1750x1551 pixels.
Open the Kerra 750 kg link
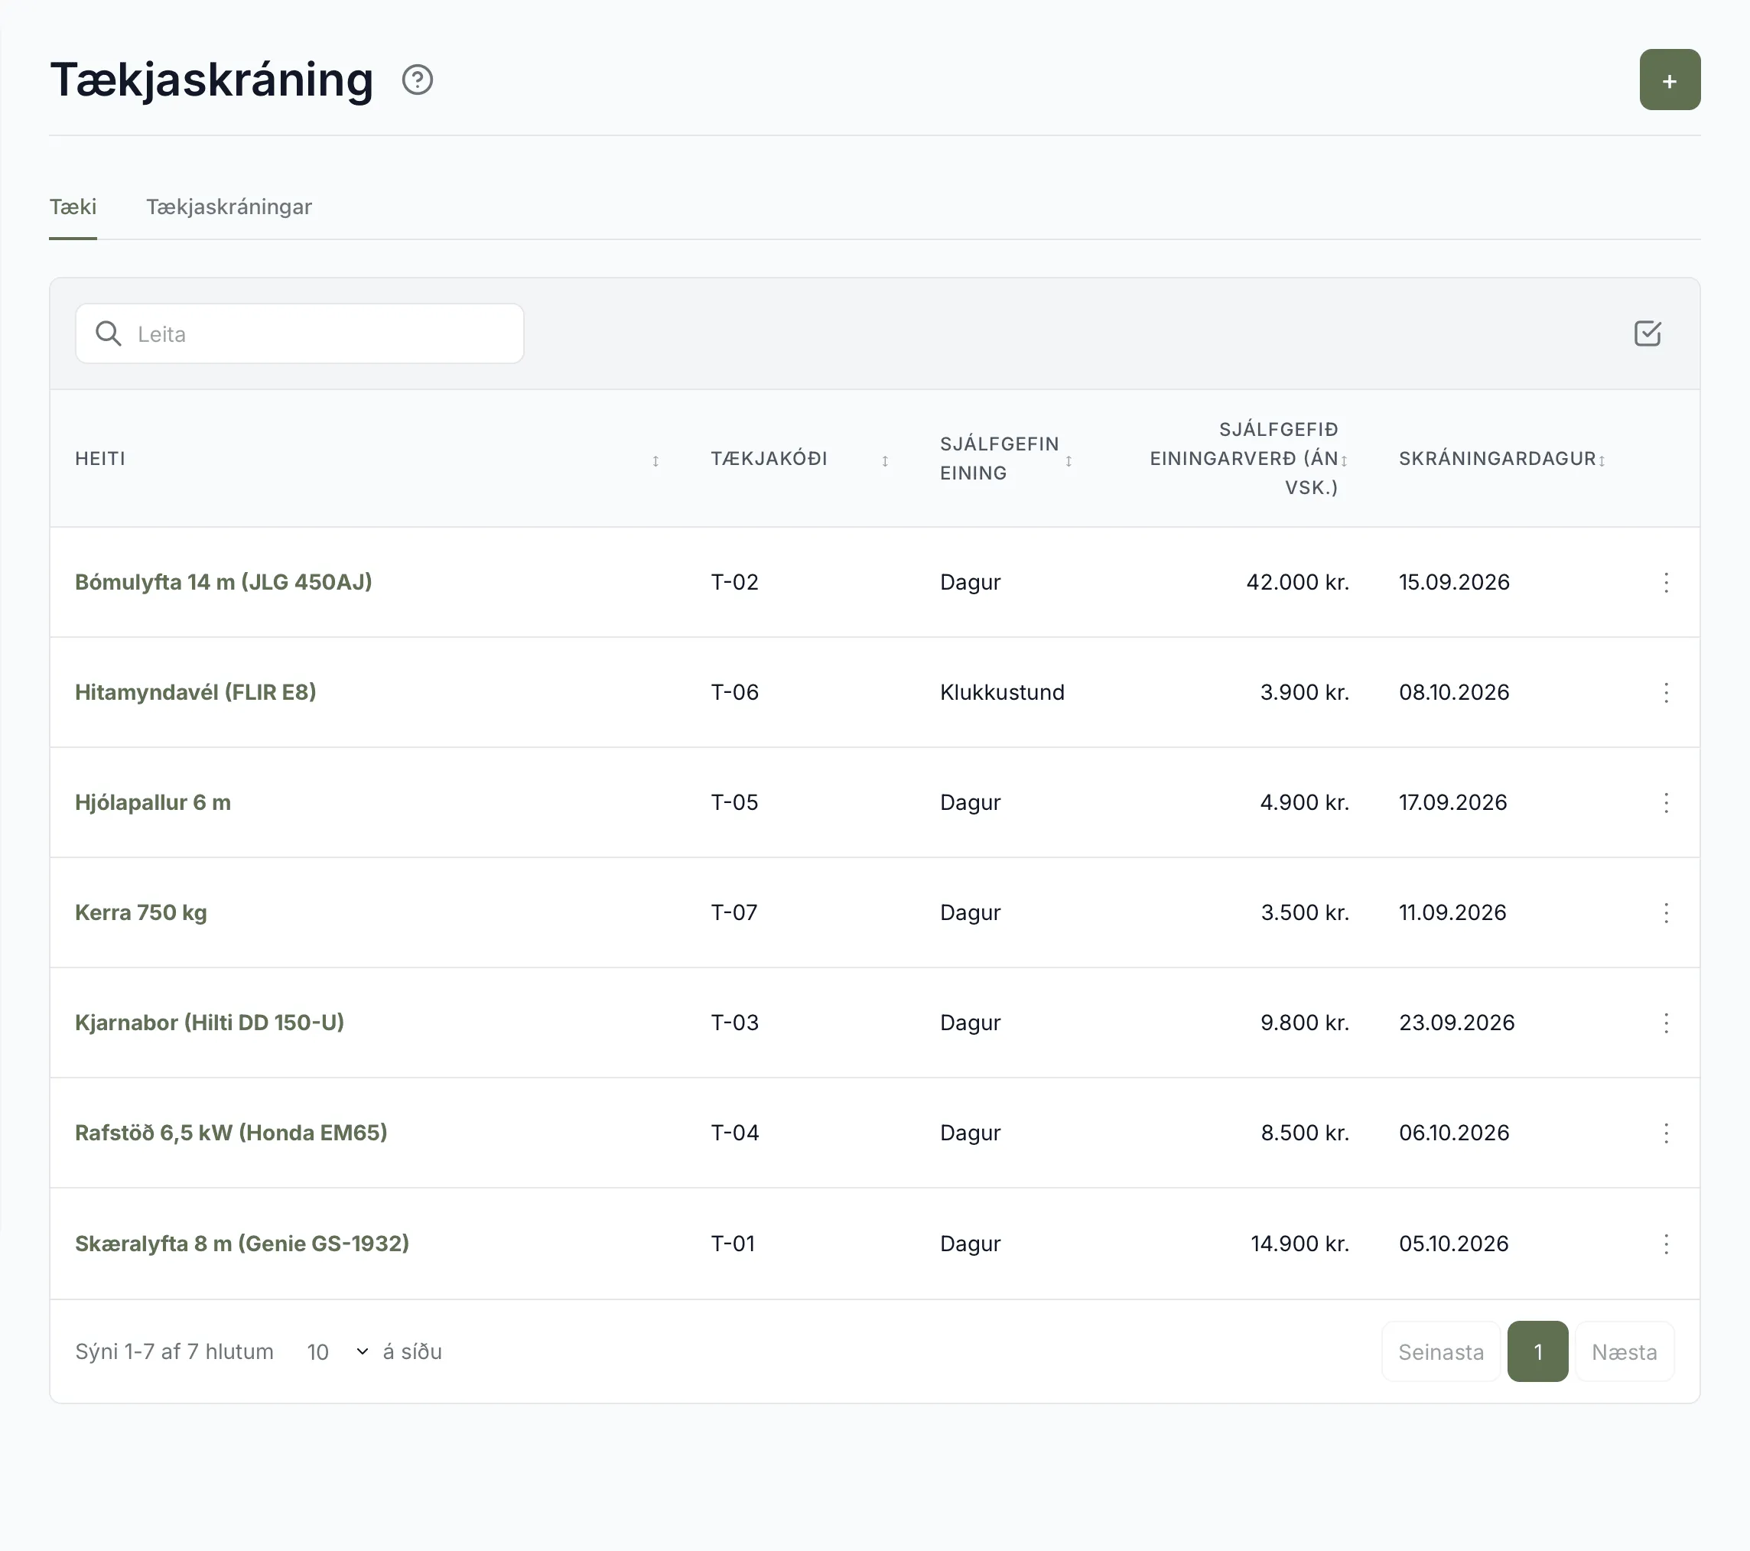click(141, 912)
